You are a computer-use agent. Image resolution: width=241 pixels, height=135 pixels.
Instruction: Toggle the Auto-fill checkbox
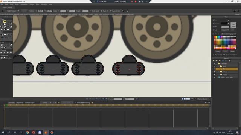coord(102,11)
